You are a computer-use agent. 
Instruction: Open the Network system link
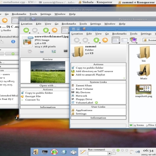pyautogui.click(x=82, y=96)
